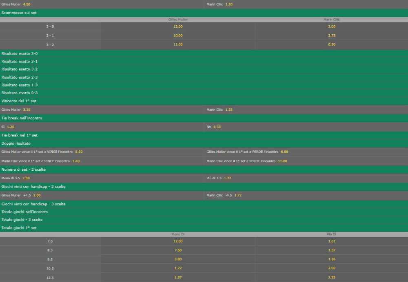The width and height of the screenshot is (408, 282).
Task: Expand Giochi vinti con handicap - 3 scelte
Action: tap(33, 204)
